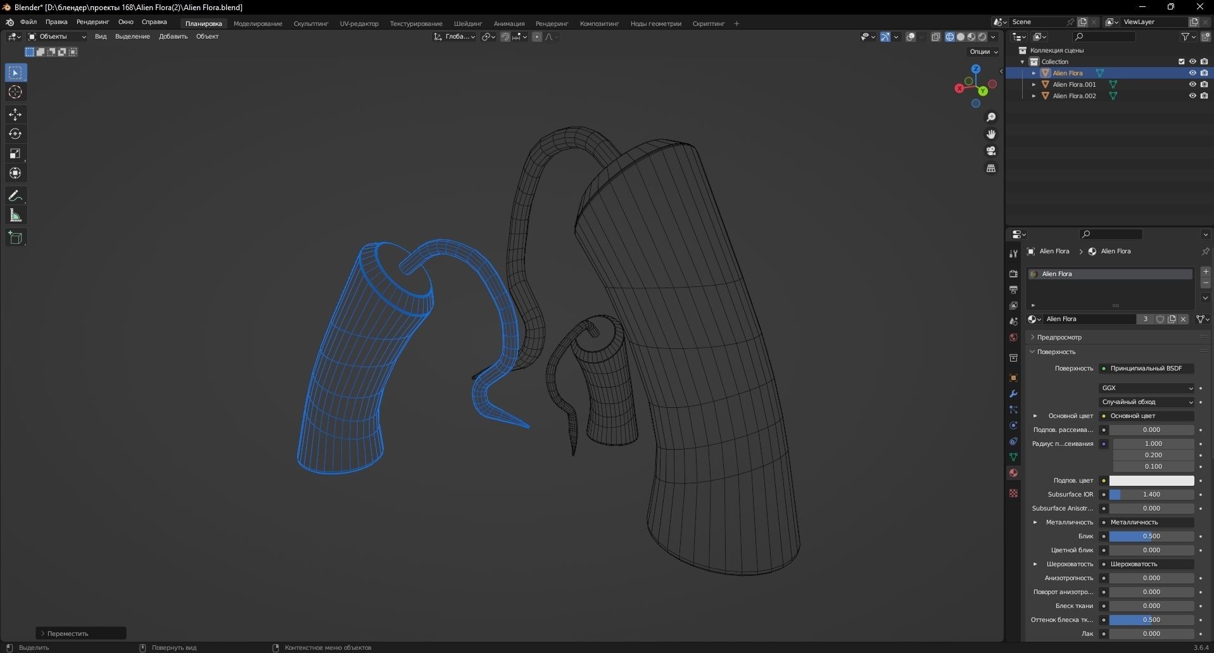
Task: Unlink the Alien Flora material with X
Action: 1183,319
